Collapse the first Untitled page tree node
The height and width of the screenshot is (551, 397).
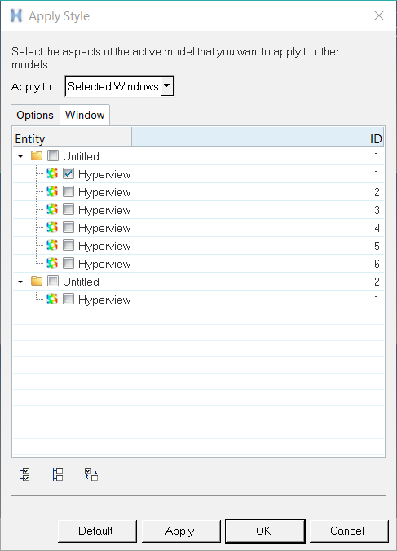coord(20,156)
